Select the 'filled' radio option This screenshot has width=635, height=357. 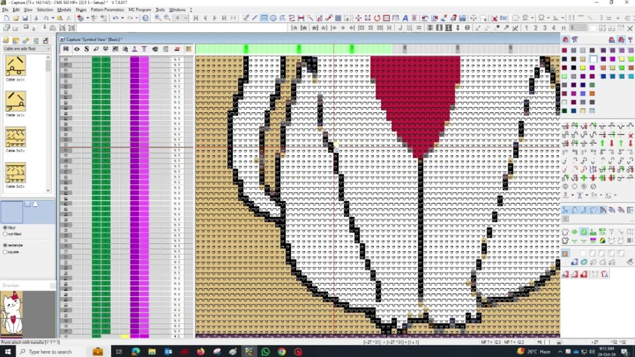[x=5, y=228]
